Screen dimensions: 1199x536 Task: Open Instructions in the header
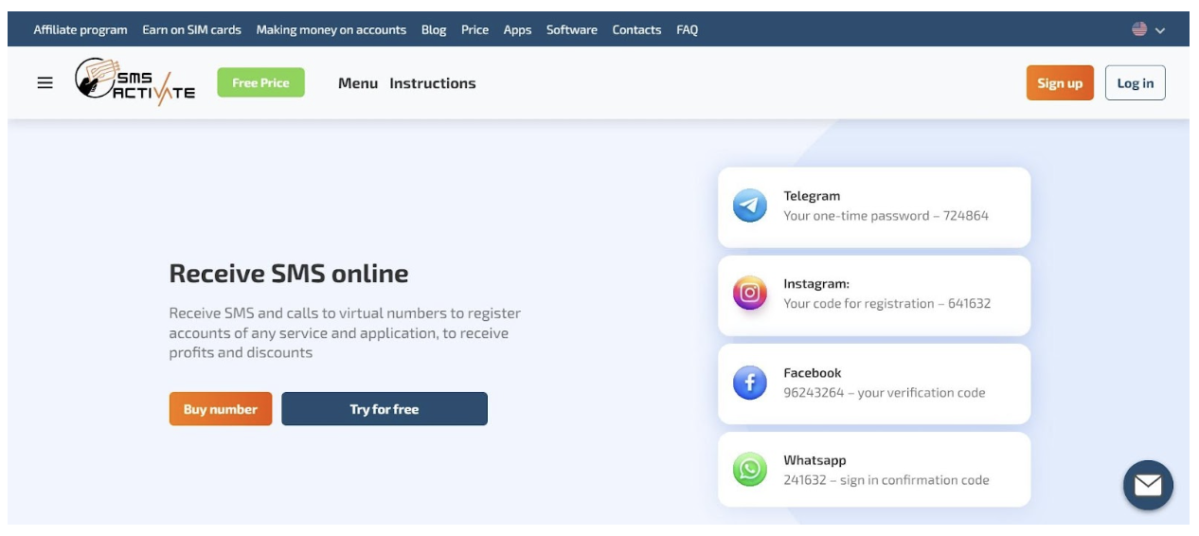tap(432, 83)
